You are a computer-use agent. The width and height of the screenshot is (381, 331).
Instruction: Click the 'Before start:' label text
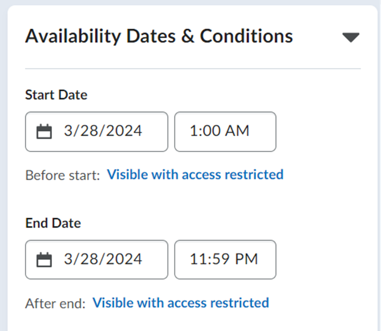(63, 175)
